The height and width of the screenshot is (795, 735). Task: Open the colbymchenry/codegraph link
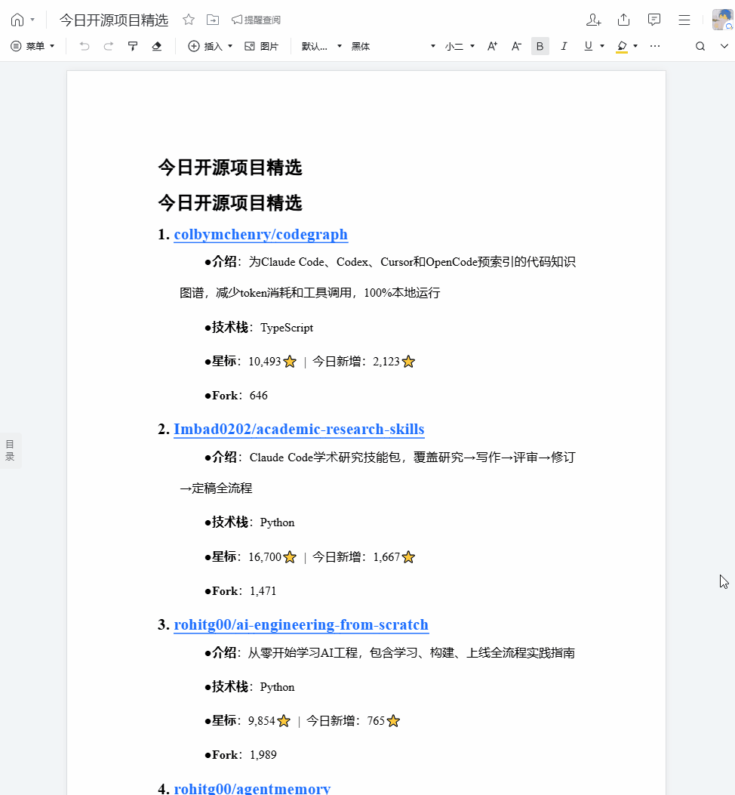[x=260, y=234]
